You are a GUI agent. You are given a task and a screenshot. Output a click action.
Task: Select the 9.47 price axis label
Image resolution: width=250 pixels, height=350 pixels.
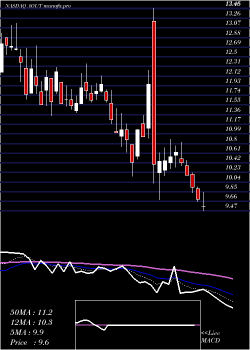232,206
